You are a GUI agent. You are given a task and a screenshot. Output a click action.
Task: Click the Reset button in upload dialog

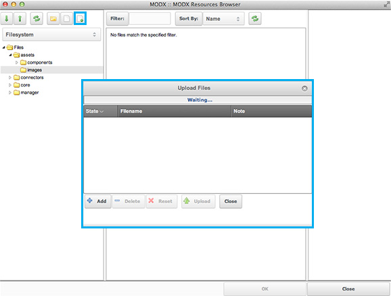[x=162, y=201]
